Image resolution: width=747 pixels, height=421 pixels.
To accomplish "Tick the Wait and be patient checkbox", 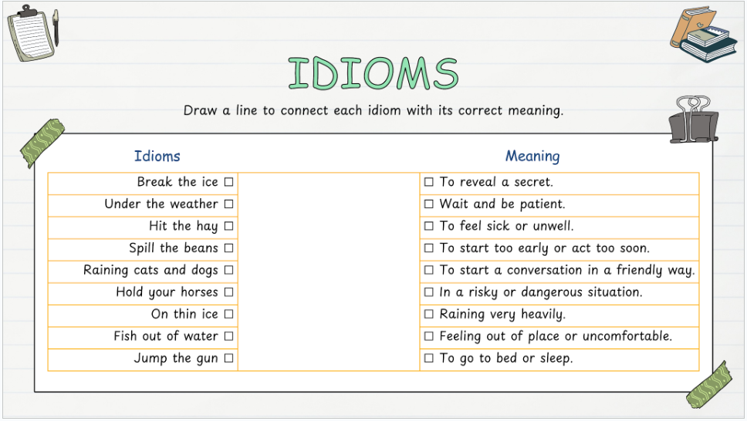I will pyautogui.click(x=429, y=204).
